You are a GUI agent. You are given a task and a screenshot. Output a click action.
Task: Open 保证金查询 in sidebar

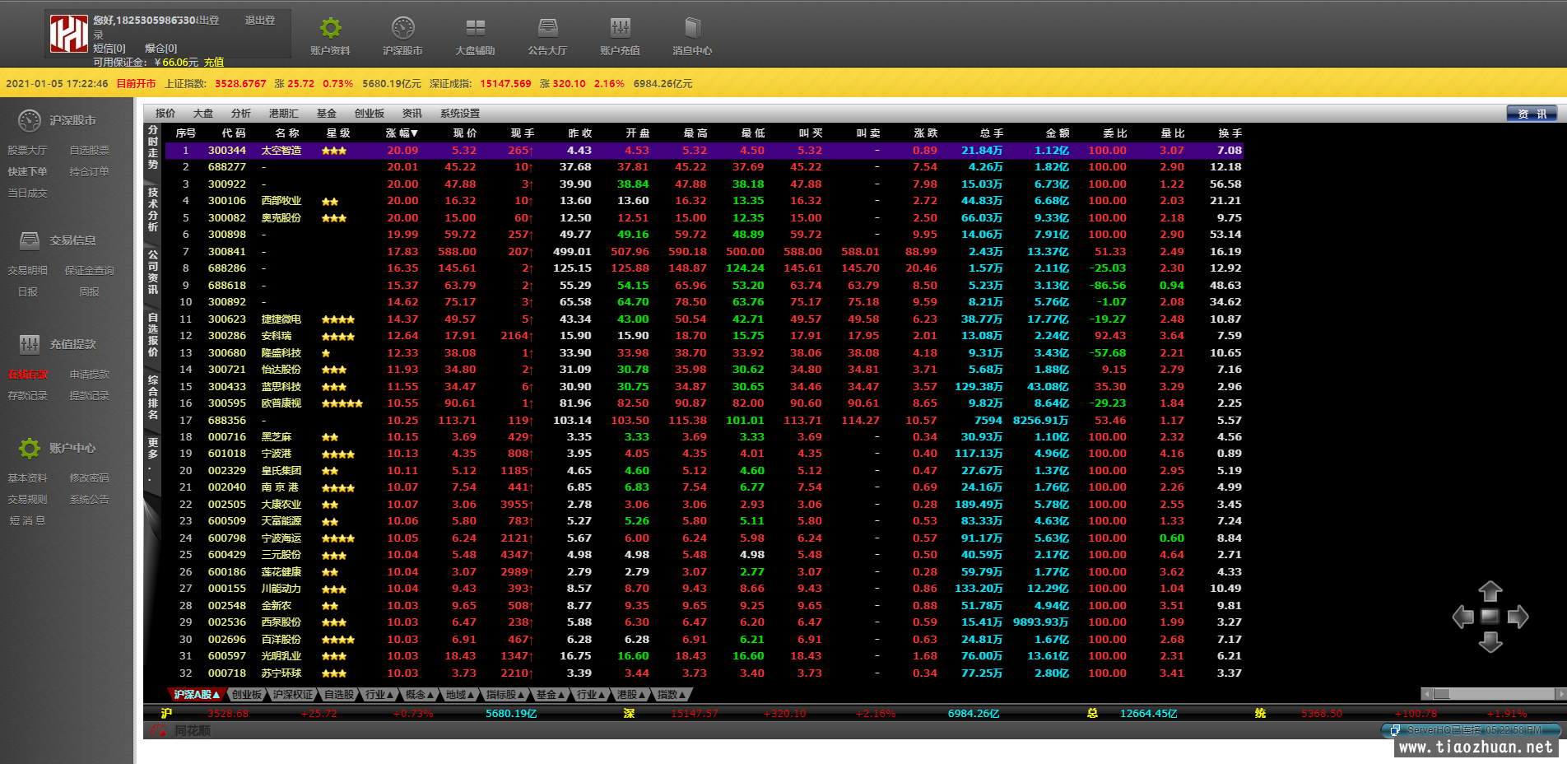90,270
